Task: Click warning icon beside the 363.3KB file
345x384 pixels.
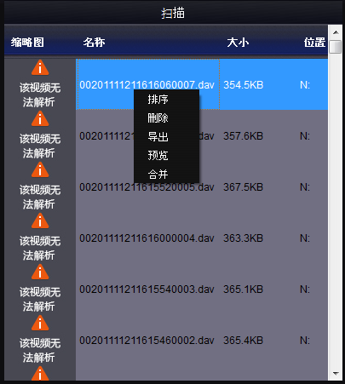Action: pos(40,221)
